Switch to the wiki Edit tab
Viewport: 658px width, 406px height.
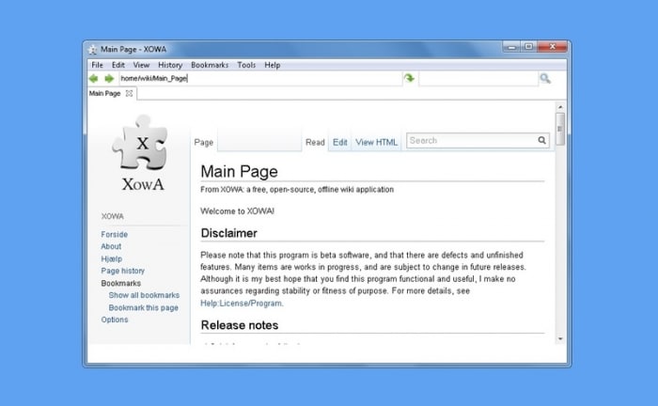pyautogui.click(x=340, y=142)
